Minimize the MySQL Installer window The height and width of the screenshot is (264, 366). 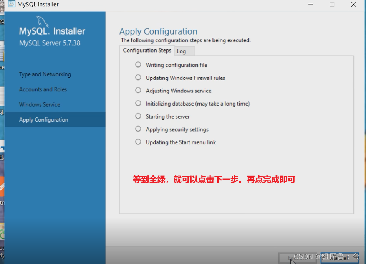click(310, 4)
